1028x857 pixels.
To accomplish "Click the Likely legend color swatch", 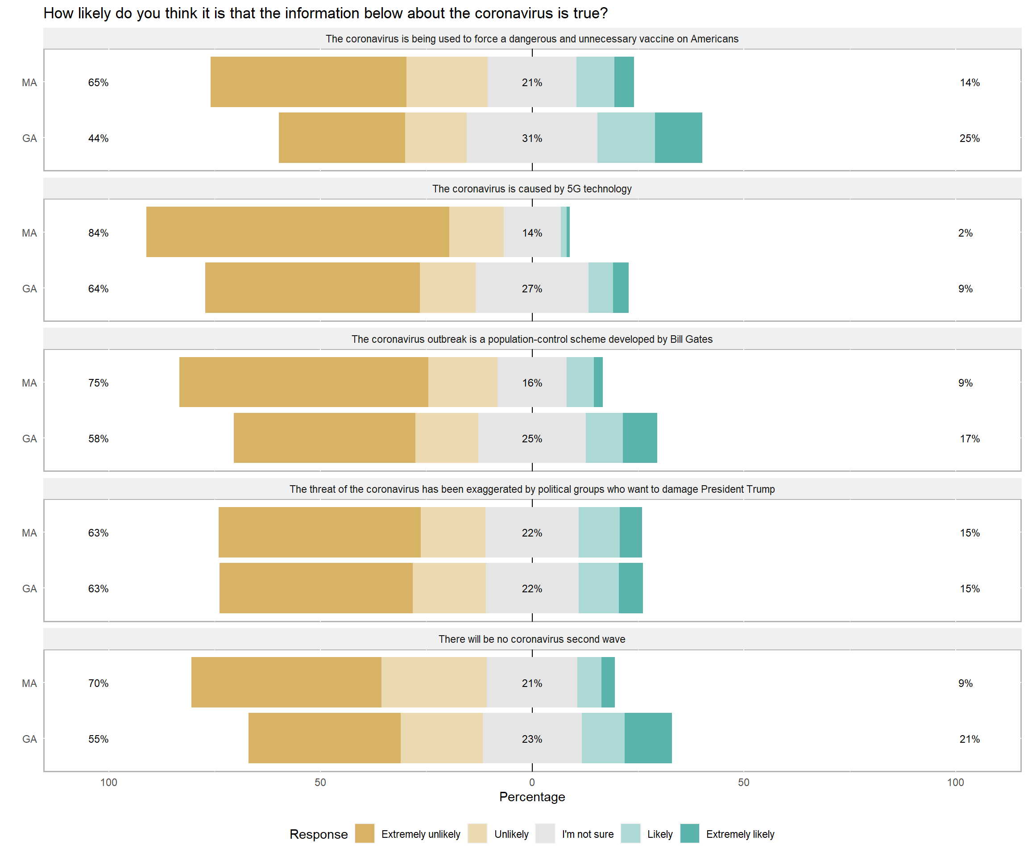I will (x=630, y=833).
